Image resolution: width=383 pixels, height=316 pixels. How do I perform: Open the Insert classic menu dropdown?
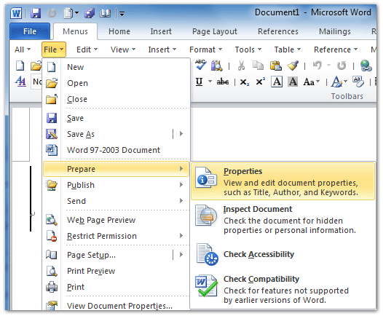point(162,50)
